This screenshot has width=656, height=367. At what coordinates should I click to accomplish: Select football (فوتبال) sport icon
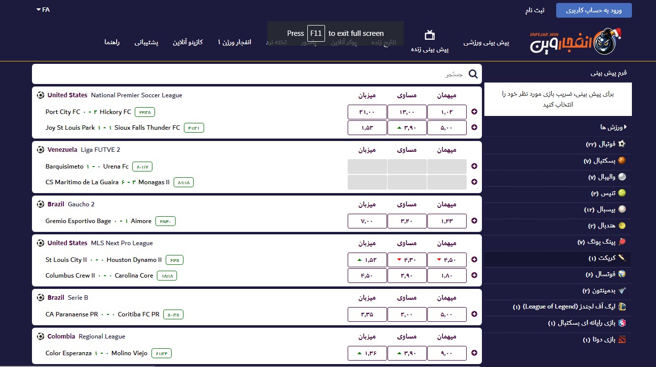tap(622, 144)
